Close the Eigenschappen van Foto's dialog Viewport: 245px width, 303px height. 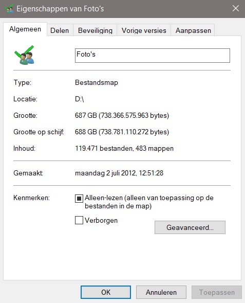point(236,9)
